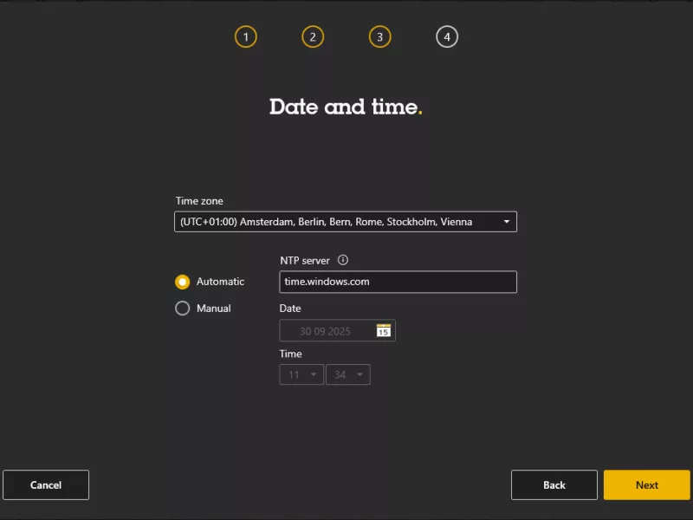Click the Cancel button
Image resolution: width=693 pixels, height=520 pixels.
tap(46, 484)
